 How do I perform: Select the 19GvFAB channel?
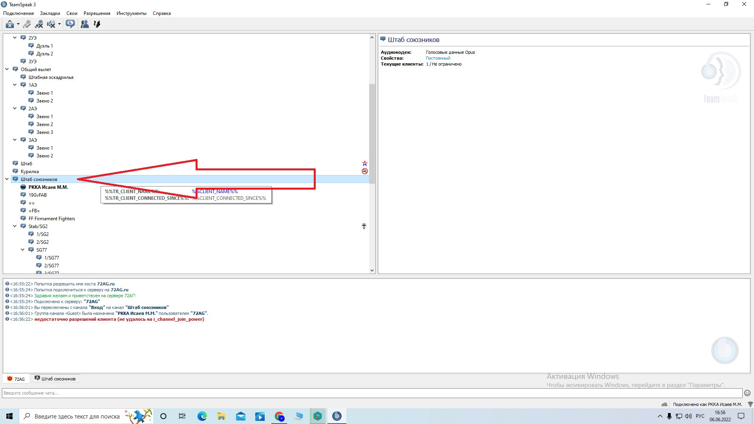pos(38,195)
